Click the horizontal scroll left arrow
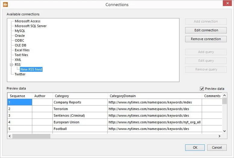234x158 pixels. pyautogui.click(x=10, y=136)
